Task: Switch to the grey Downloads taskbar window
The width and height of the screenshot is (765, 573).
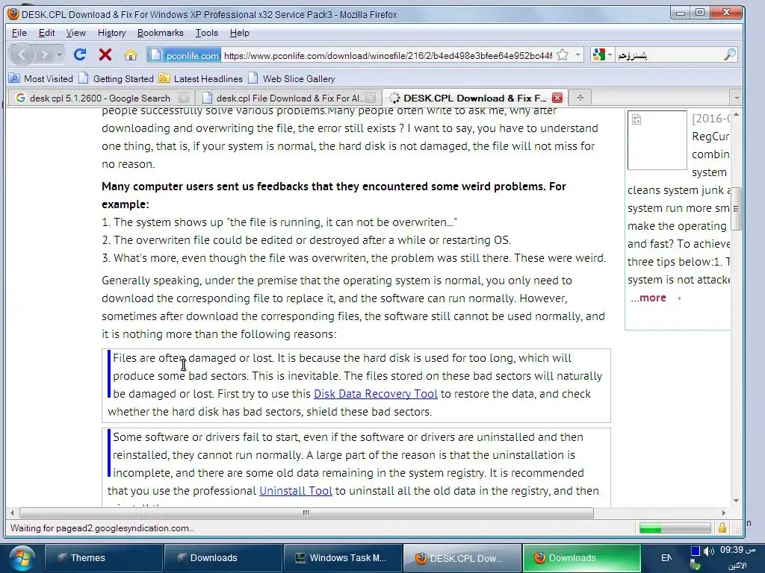Action: click(223, 558)
